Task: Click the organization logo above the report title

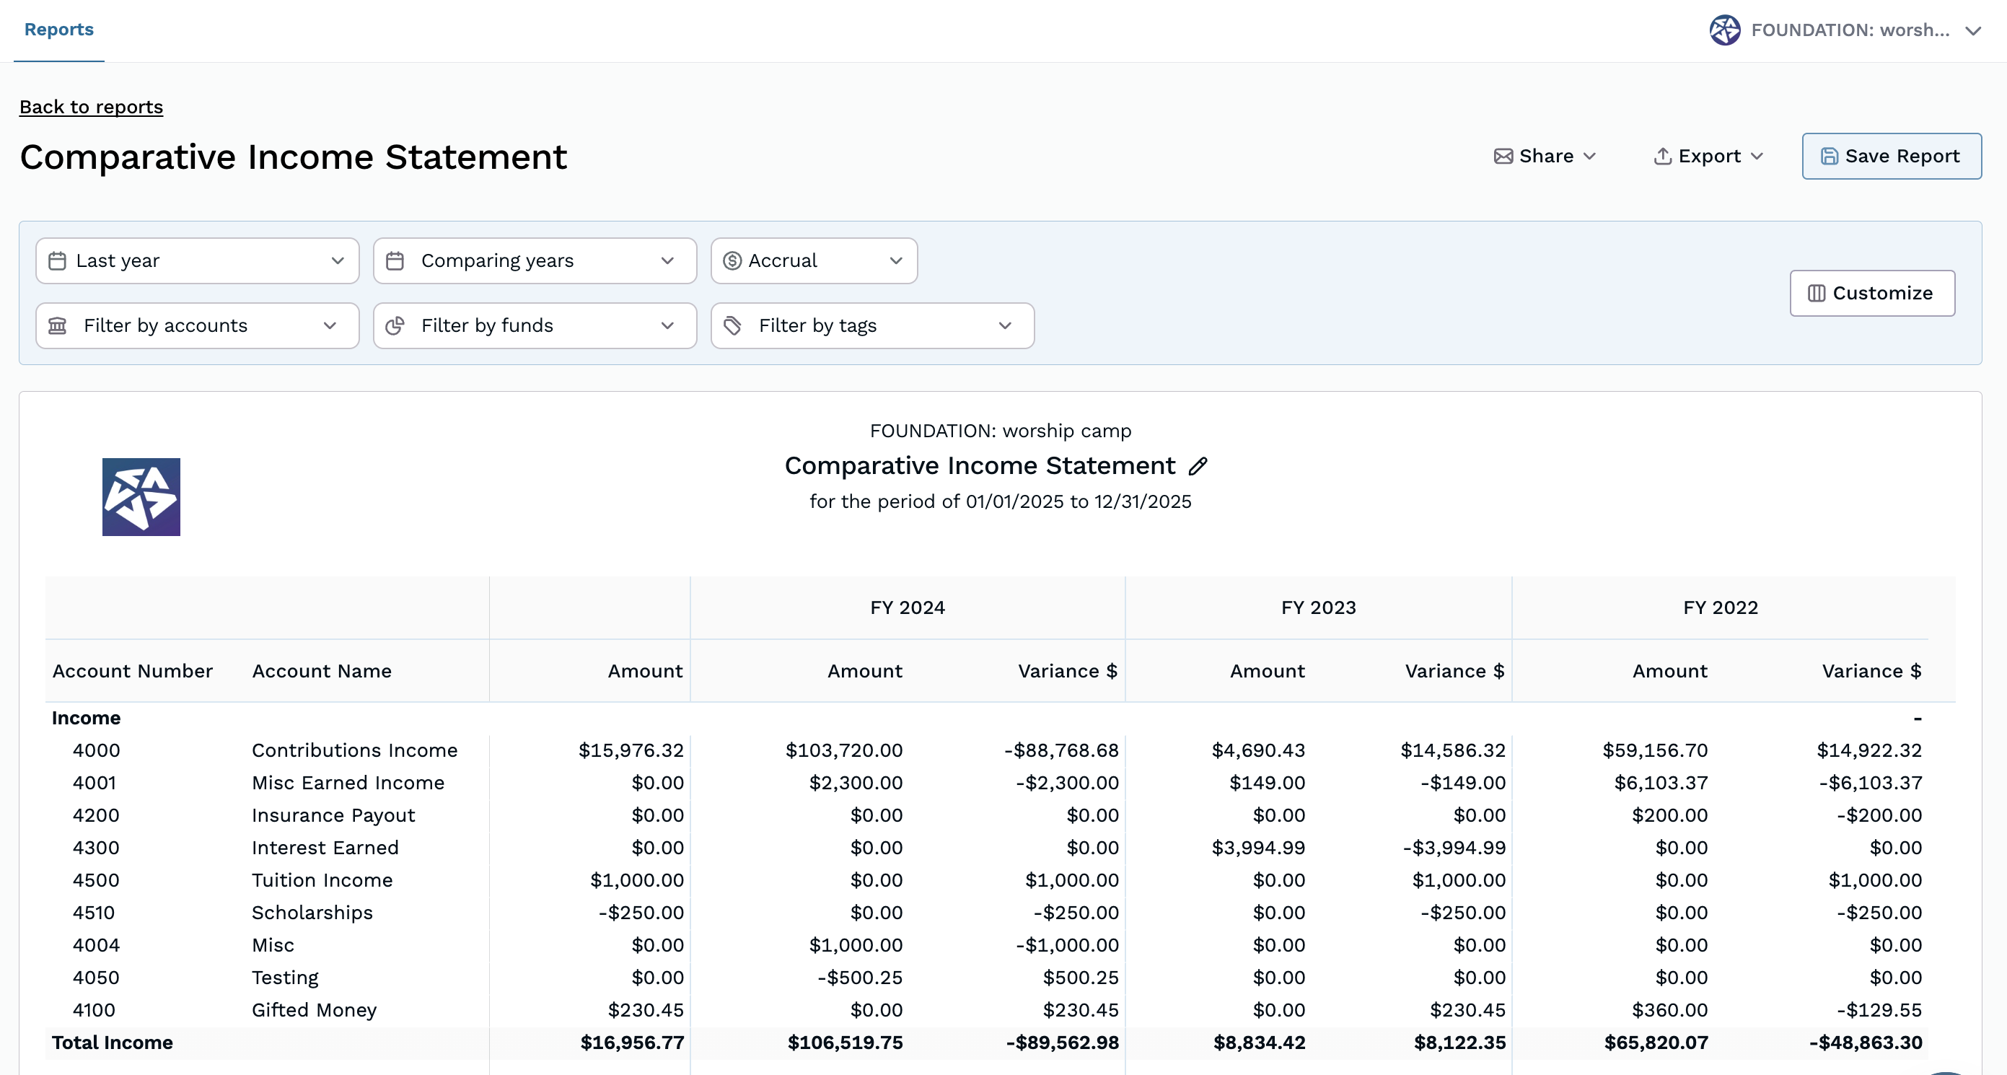Action: coord(141,497)
